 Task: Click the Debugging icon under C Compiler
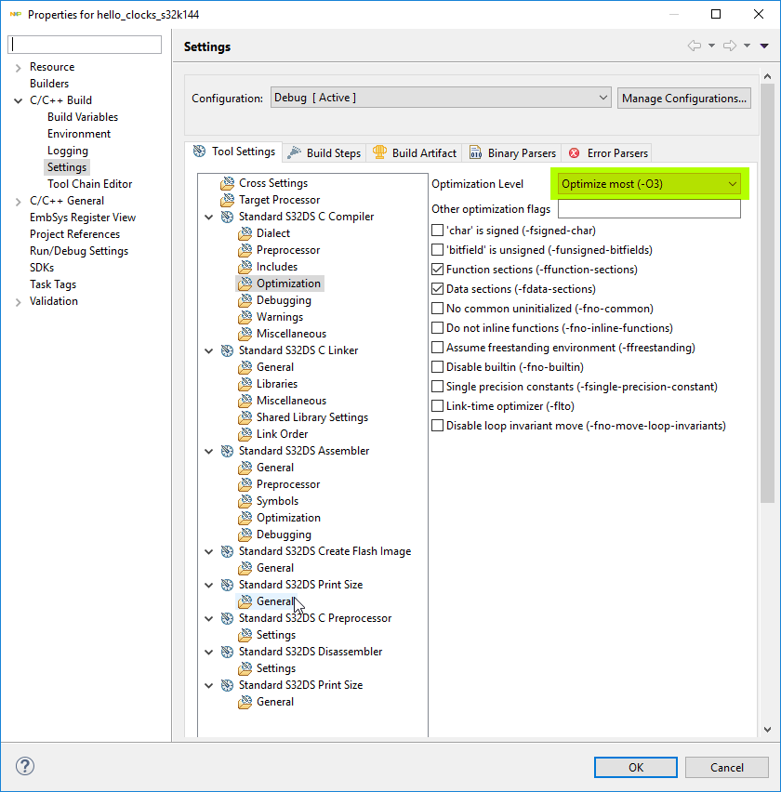(x=245, y=300)
